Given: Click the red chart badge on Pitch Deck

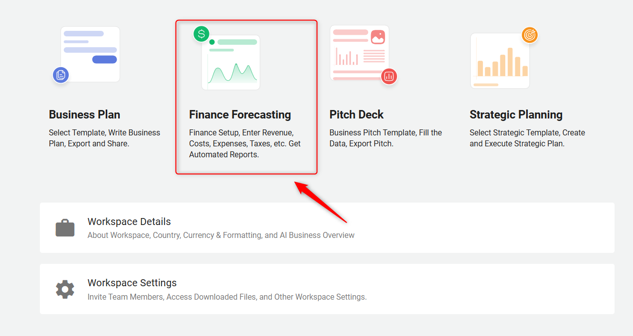Looking at the screenshot, I should tap(389, 77).
